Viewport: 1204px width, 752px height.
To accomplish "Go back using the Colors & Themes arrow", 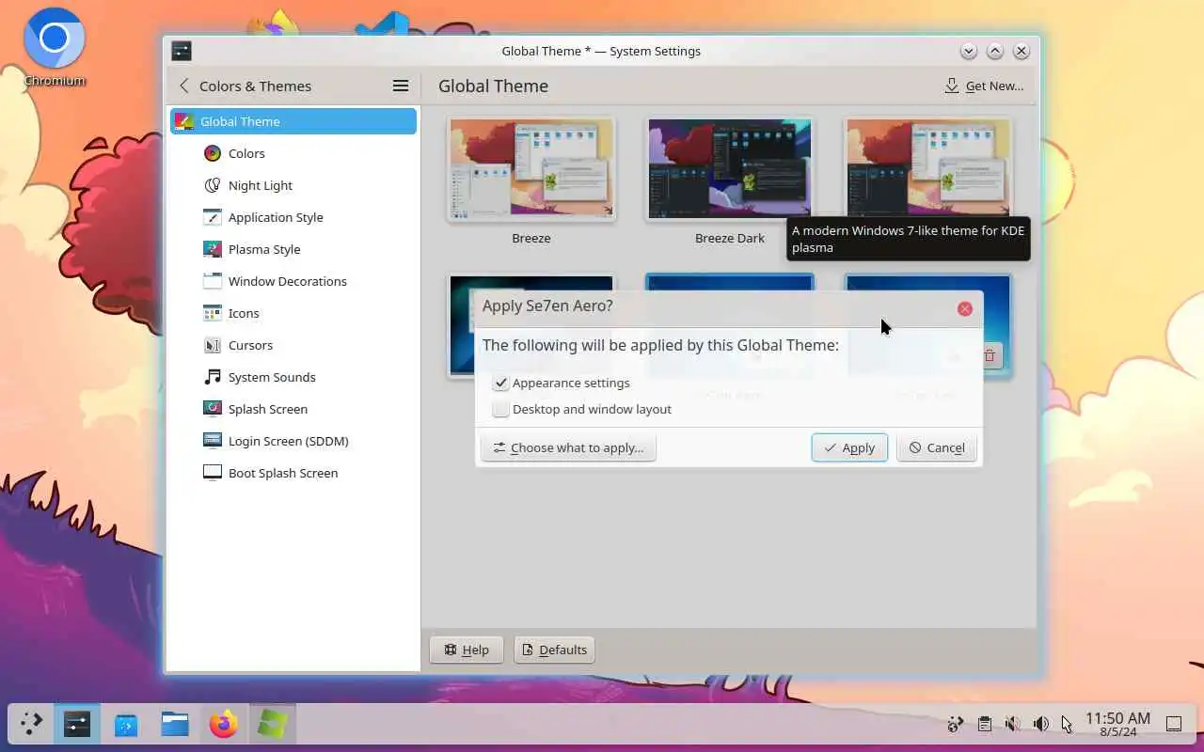I will 184,86.
